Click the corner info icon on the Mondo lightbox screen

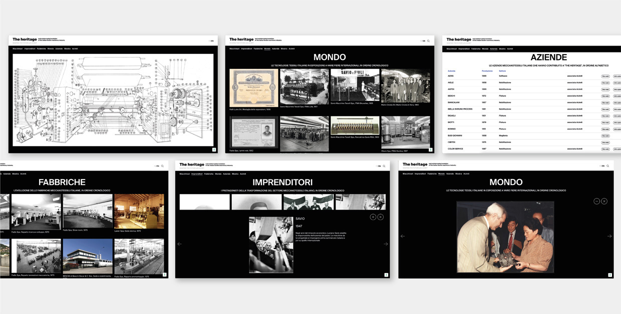point(610,274)
